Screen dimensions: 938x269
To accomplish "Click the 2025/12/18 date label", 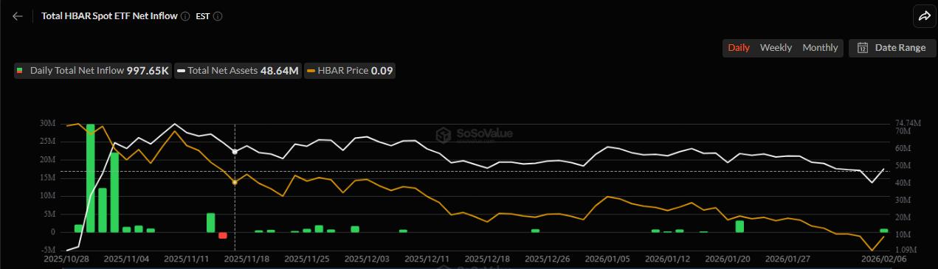I will coord(487,259).
